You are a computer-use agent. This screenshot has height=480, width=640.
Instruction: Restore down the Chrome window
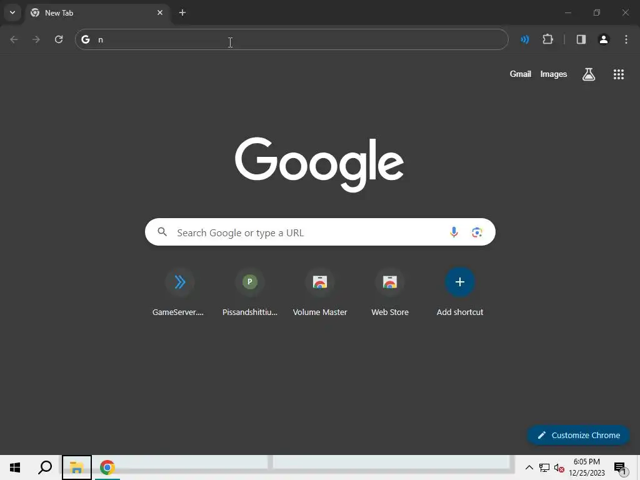597,12
